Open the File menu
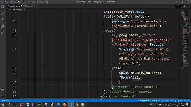191x107 pixels. pos(7,2)
